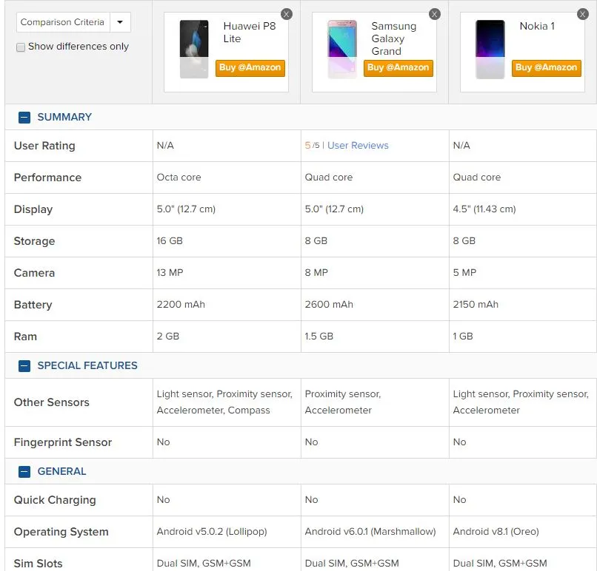Collapse the SUMMARY section
Image resolution: width=597 pixels, height=571 pixels.
click(24, 118)
